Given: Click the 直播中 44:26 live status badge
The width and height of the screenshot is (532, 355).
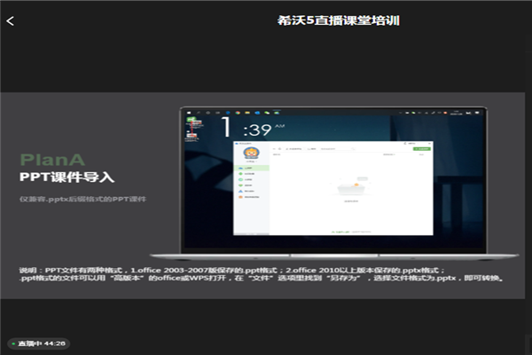Looking at the screenshot, I should tap(39, 343).
